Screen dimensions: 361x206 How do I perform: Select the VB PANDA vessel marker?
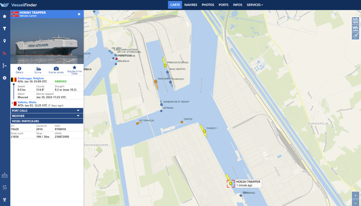161,111
